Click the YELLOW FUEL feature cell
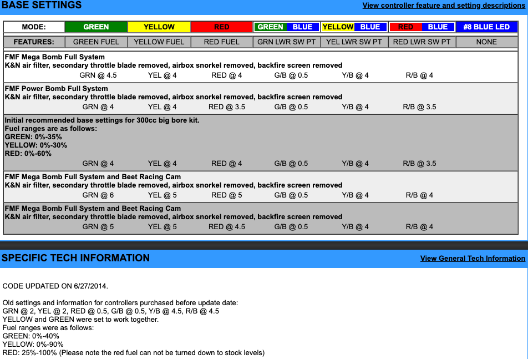Viewport: 528px width, 359px height. pos(159,42)
